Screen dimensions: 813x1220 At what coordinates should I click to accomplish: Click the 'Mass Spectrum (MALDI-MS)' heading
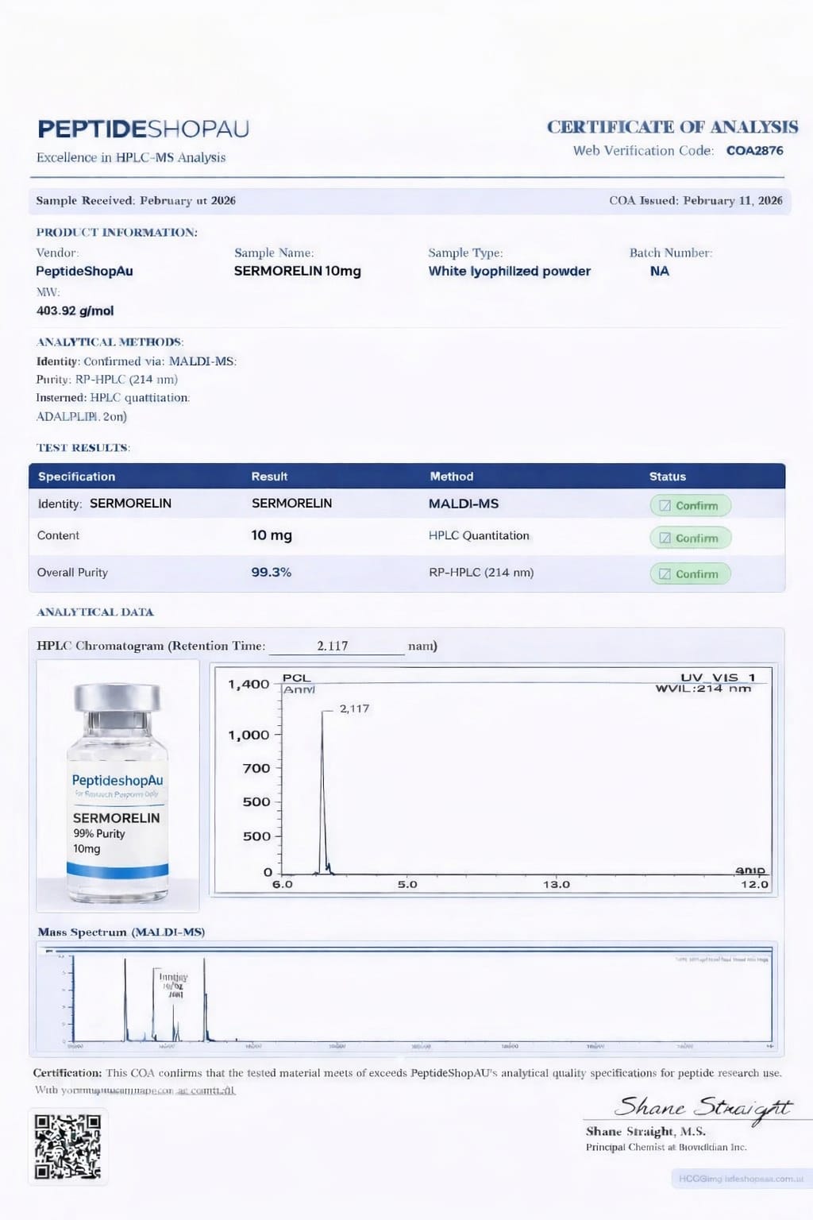(x=121, y=932)
